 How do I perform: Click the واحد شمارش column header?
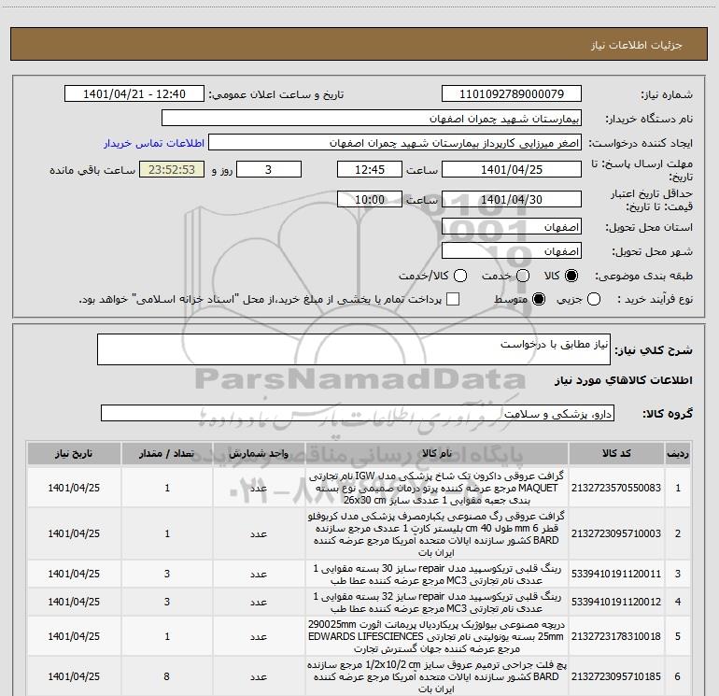click(259, 454)
